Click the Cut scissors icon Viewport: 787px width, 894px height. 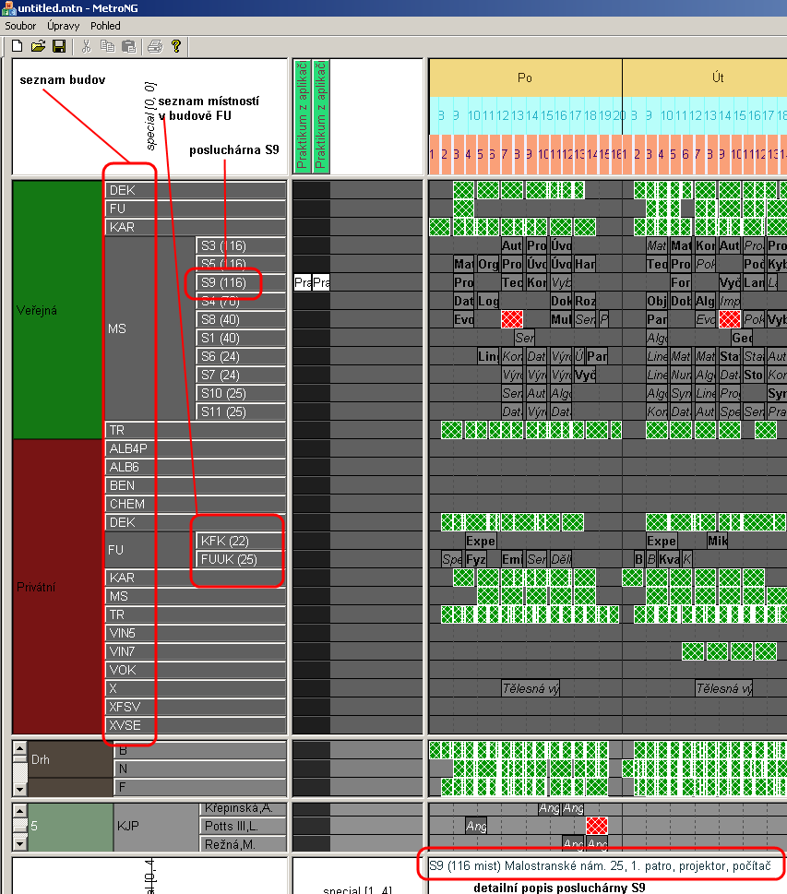click(86, 46)
